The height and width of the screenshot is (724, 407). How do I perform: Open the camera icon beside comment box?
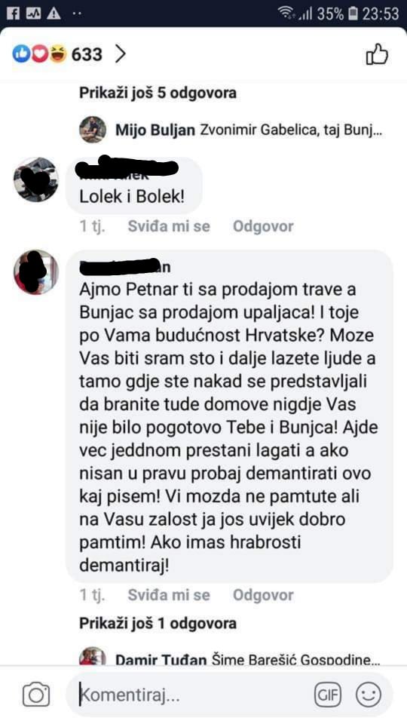click(36, 694)
